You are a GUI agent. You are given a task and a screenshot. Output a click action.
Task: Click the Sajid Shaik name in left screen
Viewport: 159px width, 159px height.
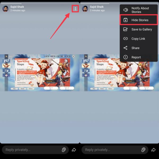click(x=17, y=7)
